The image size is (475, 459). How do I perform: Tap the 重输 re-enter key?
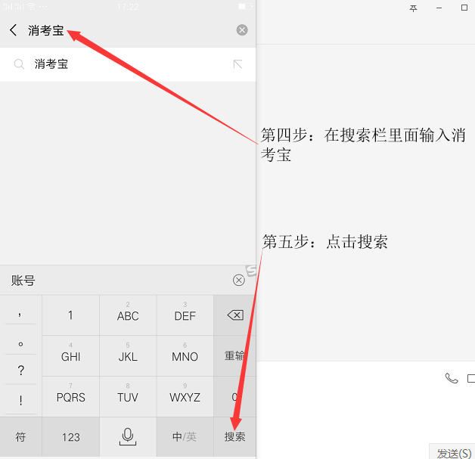click(234, 355)
